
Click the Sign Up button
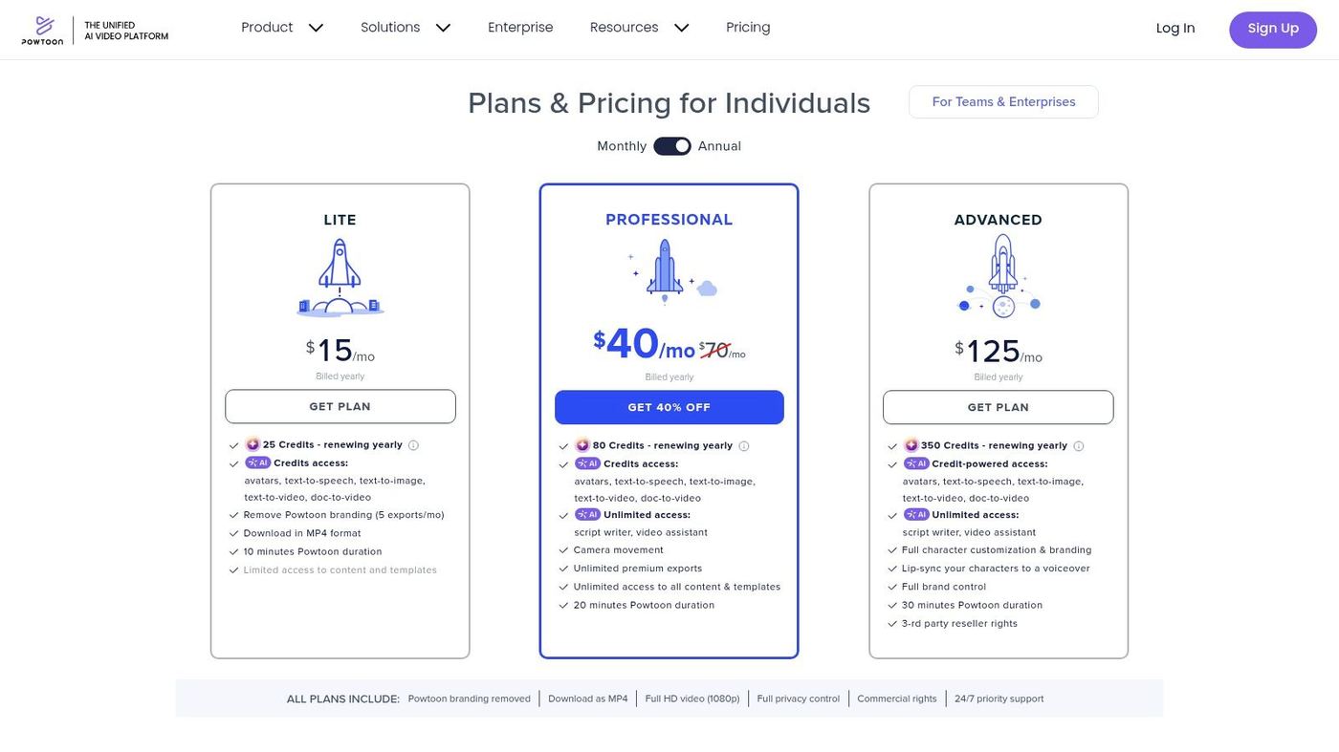point(1273,29)
